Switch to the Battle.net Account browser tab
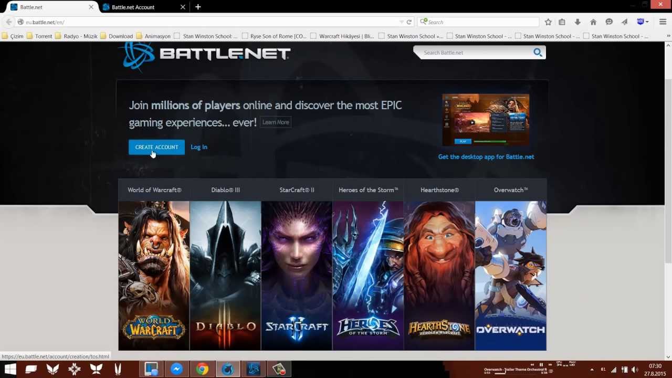This screenshot has width=672, height=378. (x=144, y=7)
